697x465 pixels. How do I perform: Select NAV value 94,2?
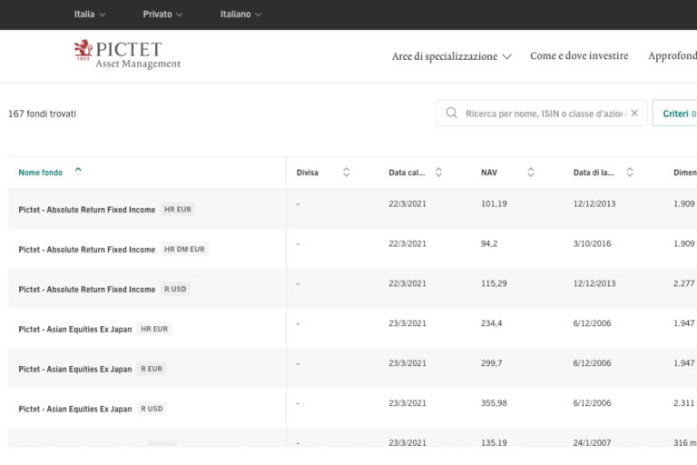(489, 243)
